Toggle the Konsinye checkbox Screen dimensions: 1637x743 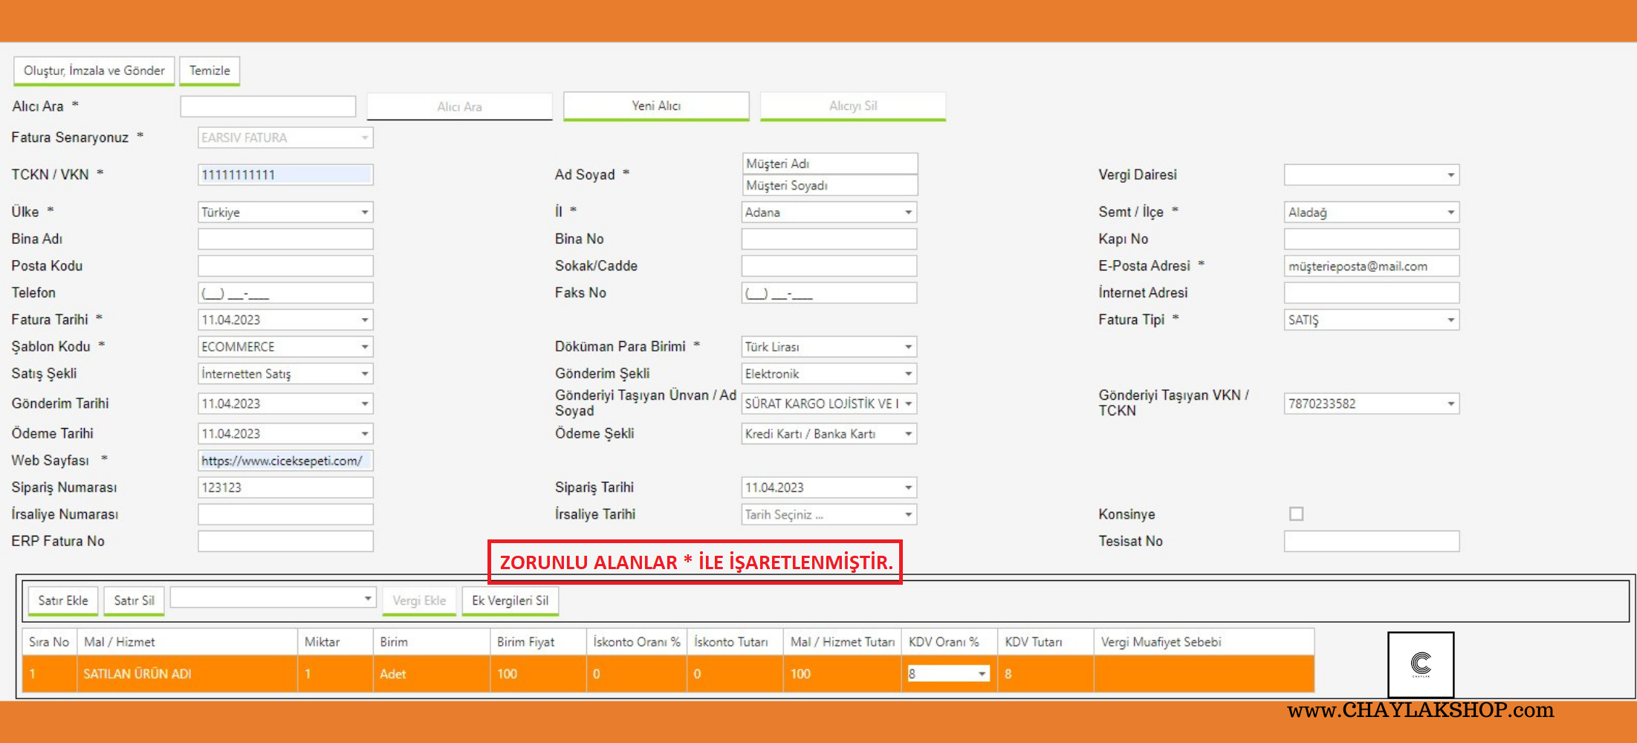[x=1296, y=514]
